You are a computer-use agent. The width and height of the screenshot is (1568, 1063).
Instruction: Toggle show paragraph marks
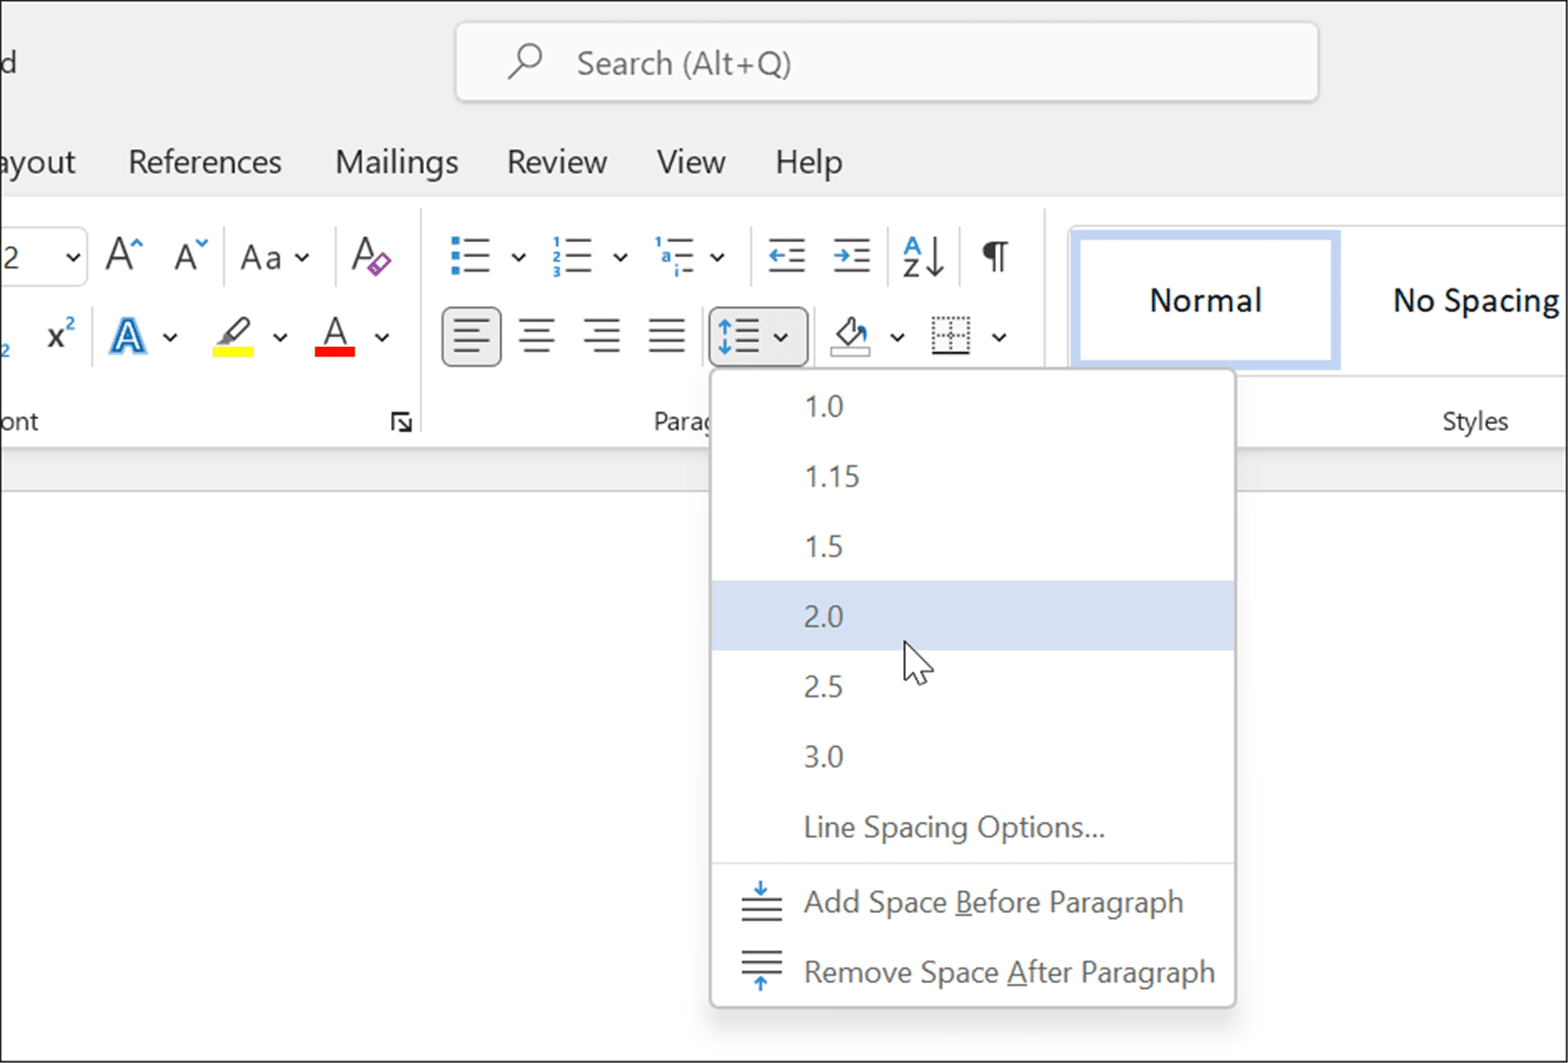click(995, 256)
